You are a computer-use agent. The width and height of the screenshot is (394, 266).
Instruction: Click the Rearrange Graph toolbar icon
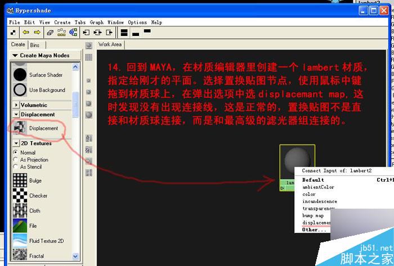point(61,33)
